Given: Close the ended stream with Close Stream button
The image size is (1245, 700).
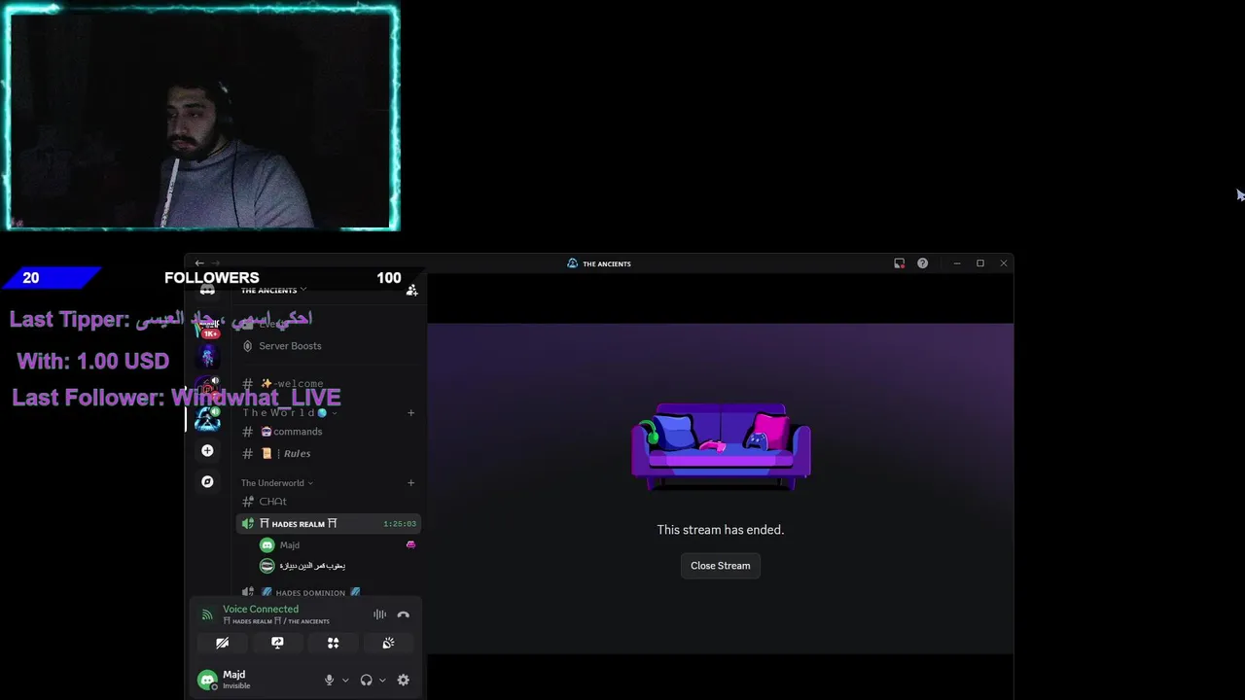Looking at the screenshot, I should tap(720, 565).
